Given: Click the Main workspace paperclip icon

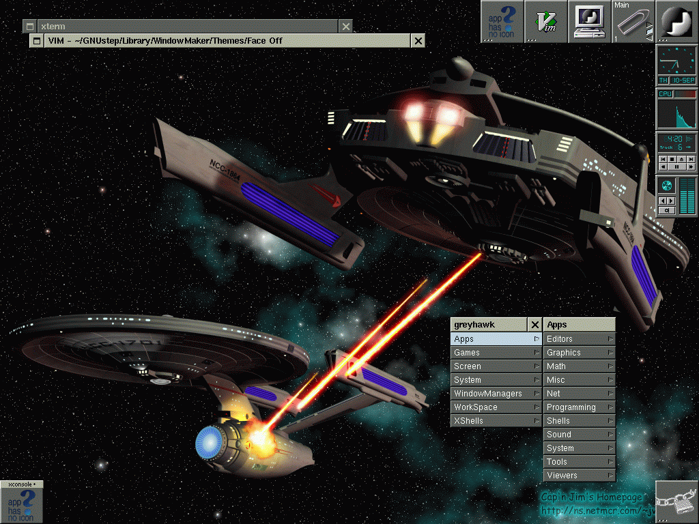Looking at the screenshot, I should [x=633, y=23].
